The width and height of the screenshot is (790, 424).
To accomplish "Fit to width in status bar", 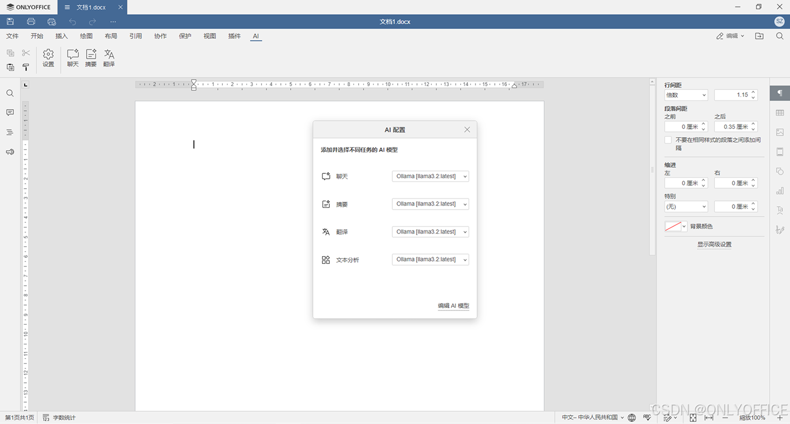I will (x=709, y=418).
